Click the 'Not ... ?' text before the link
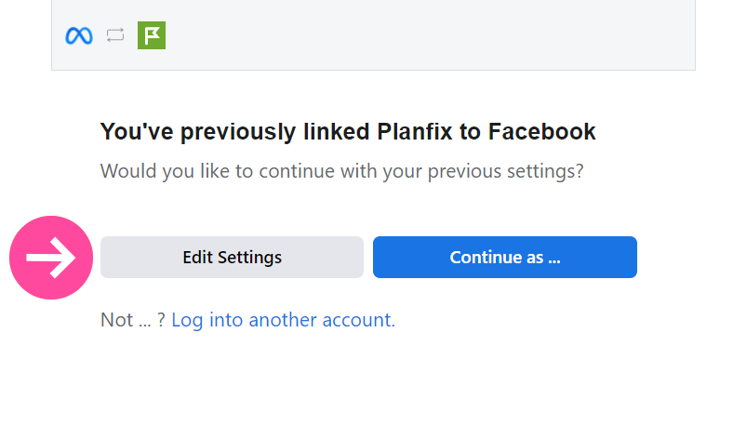Viewport: 733px width, 426px height. pos(133,320)
